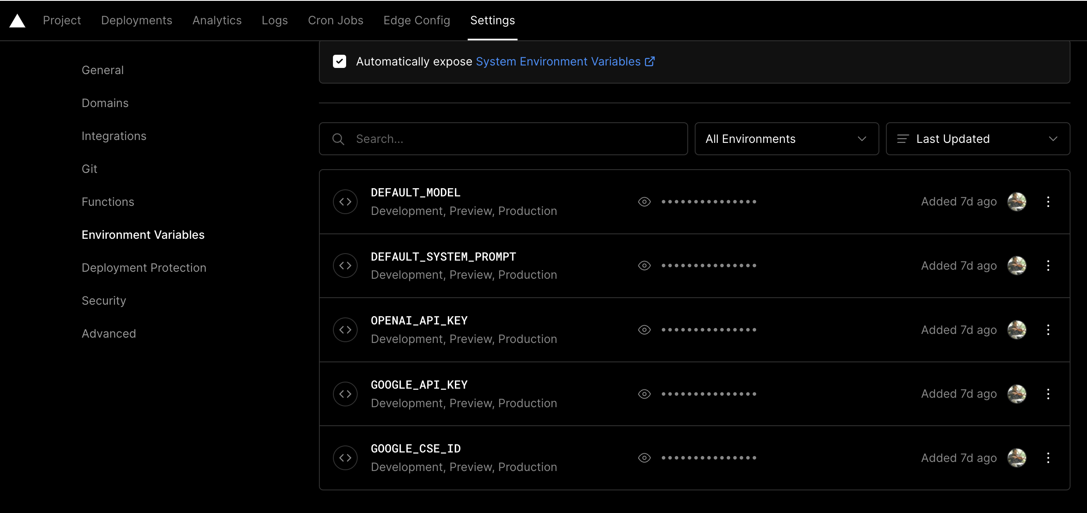The image size is (1087, 513).
Task: Switch to the Deployments tab
Action: 136,20
